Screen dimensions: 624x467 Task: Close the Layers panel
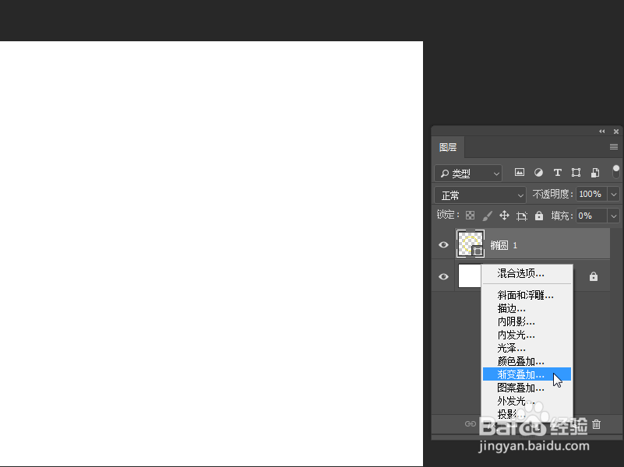coord(616,132)
